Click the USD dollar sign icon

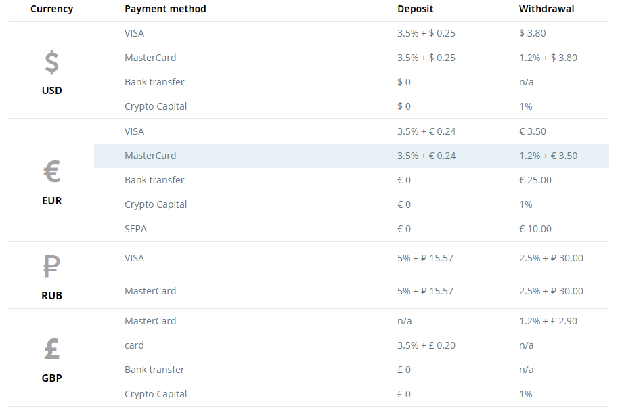51,63
